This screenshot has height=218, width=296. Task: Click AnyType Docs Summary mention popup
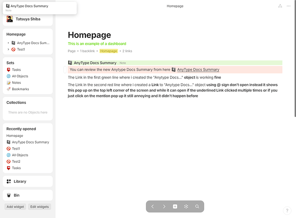pyautogui.click(x=40, y=8)
